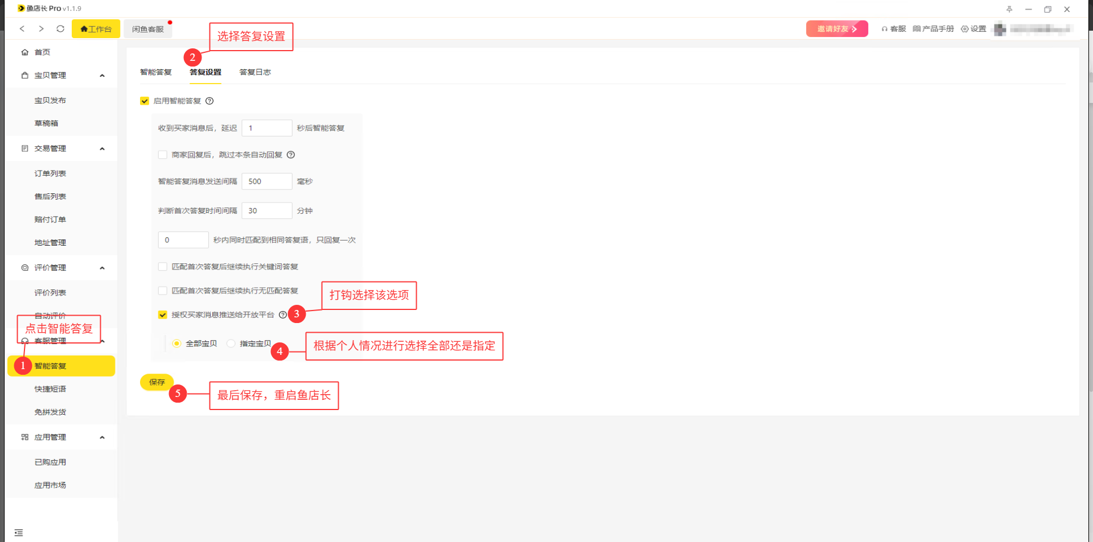Collapse the 交易管理 sidebar section
The image size is (1093, 542).
(x=102, y=149)
